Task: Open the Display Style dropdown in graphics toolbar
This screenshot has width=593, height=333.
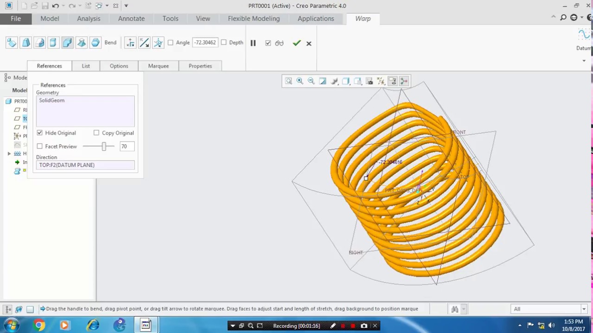Action: click(x=346, y=81)
